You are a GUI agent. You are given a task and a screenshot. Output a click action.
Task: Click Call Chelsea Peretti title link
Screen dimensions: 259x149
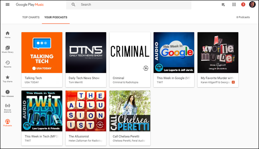click(126, 136)
